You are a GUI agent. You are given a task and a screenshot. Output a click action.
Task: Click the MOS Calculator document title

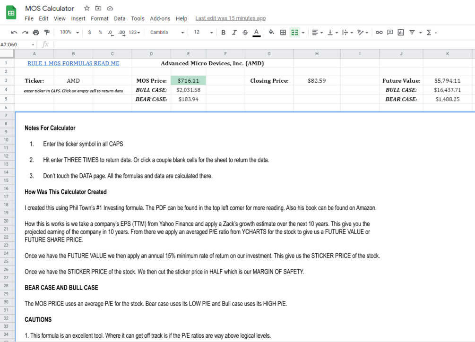click(x=50, y=8)
